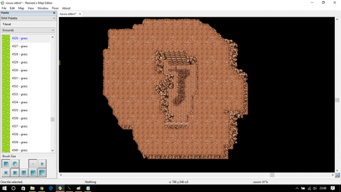Click the tile list scroll down arrow
The width and height of the screenshot is (341, 192).
coord(52,150)
